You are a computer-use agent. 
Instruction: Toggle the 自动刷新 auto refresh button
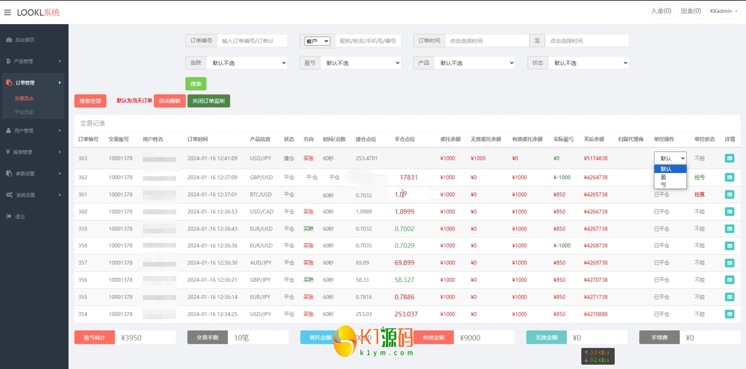[x=169, y=101]
